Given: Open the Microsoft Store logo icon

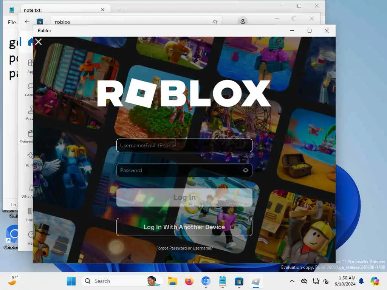Looking at the screenshot, I should tap(40, 22).
